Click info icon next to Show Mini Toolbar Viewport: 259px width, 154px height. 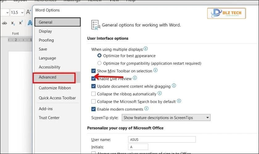pos(155,71)
